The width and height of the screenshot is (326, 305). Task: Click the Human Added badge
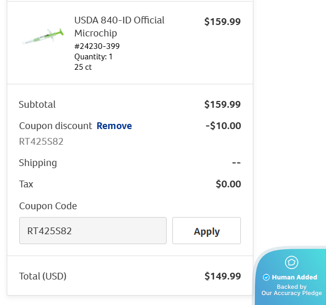pyautogui.click(x=294, y=277)
